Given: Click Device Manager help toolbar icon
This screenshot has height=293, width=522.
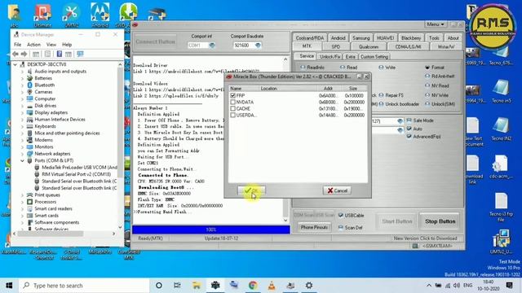Looking at the screenshot, I should (x=60, y=55).
